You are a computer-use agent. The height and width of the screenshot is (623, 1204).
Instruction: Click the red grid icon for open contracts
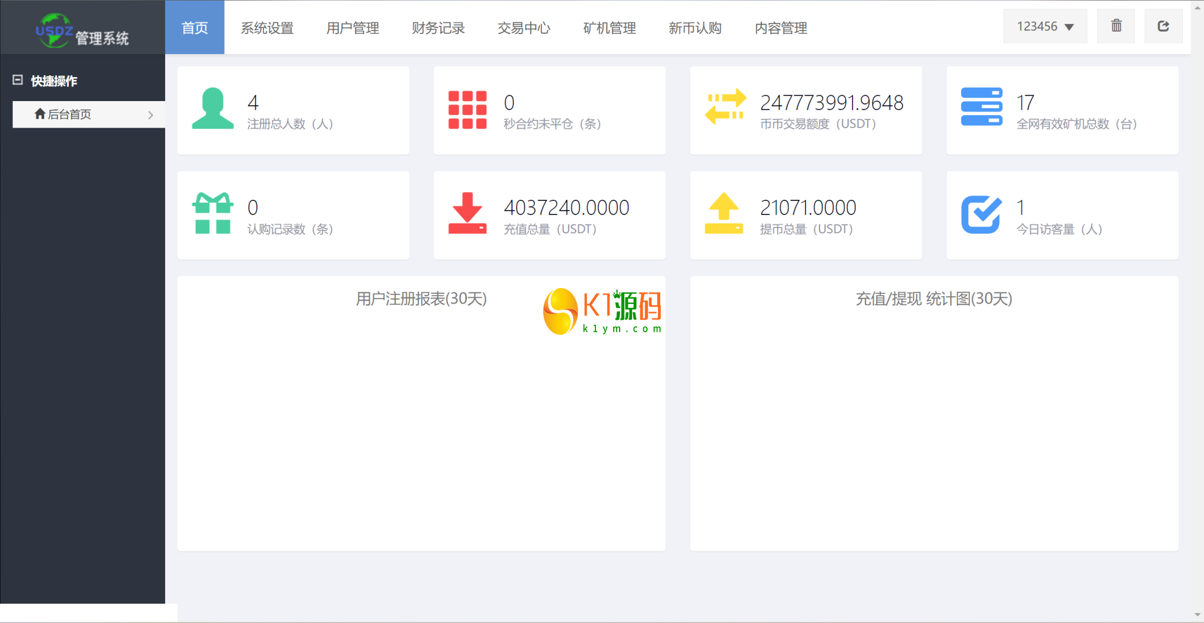click(x=467, y=109)
